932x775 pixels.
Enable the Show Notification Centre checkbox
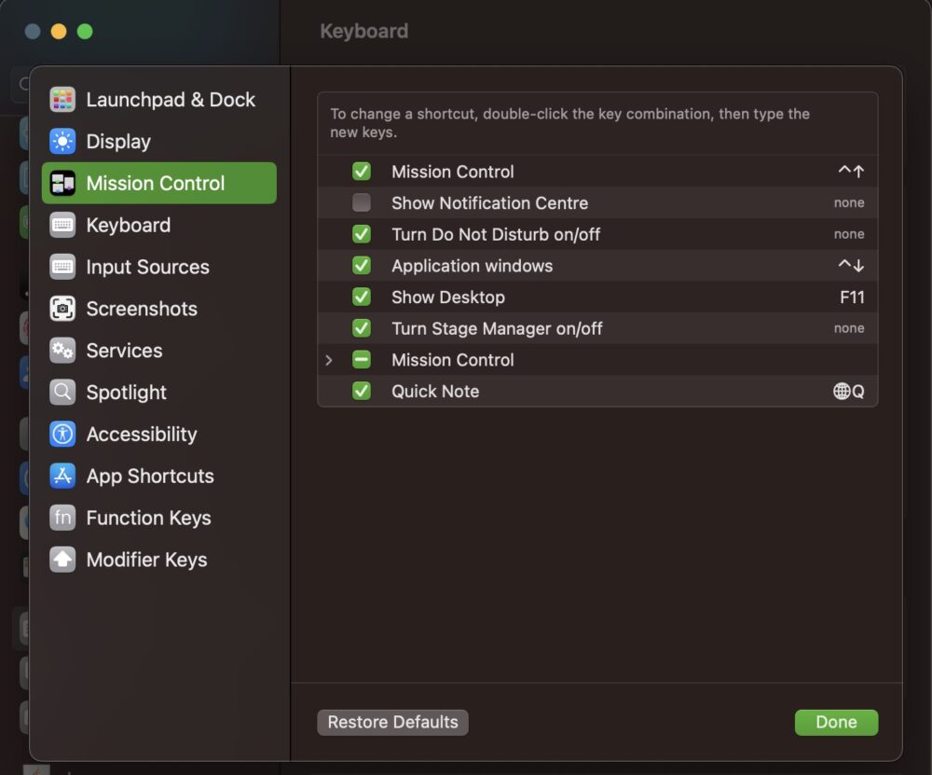pyautogui.click(x=362, y=203)
